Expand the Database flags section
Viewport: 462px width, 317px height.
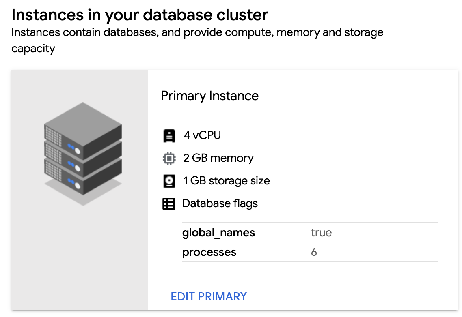[x=220, y=203]
